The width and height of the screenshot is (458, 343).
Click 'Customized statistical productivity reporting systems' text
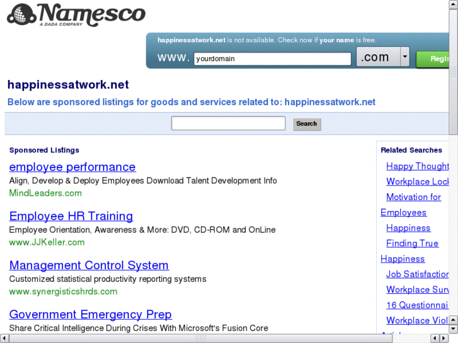tap(108, 279)
